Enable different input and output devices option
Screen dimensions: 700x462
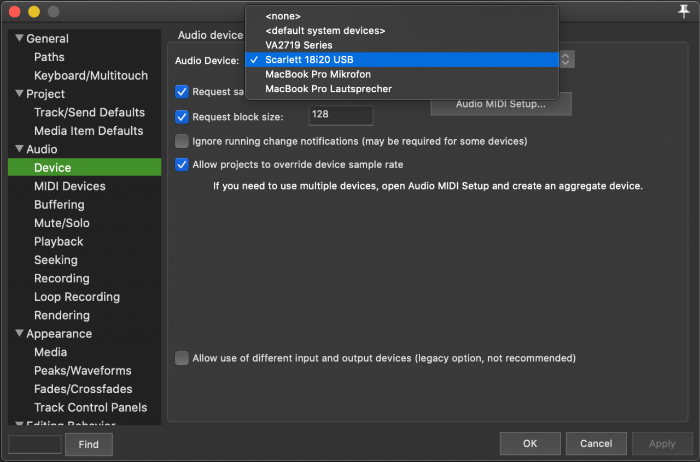point(182,358)
